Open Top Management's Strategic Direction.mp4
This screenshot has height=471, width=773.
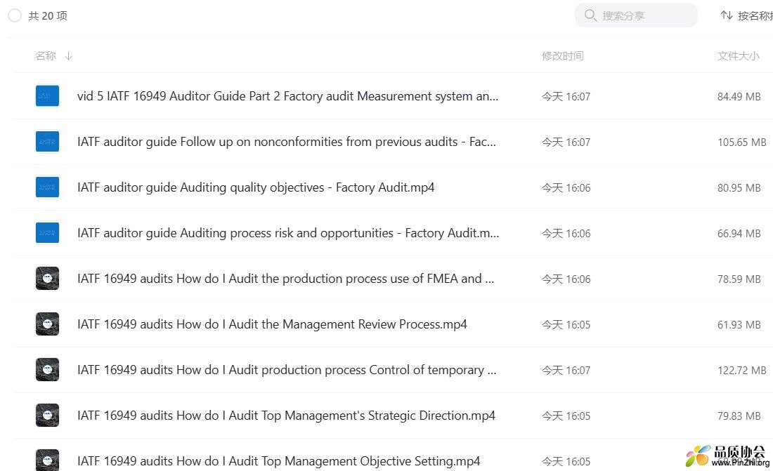tap(286, 416)
